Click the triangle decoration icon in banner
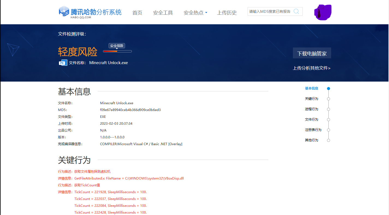The height and width of the screenshot is (215, 389). pyautogui.click(x=13, y=49)
